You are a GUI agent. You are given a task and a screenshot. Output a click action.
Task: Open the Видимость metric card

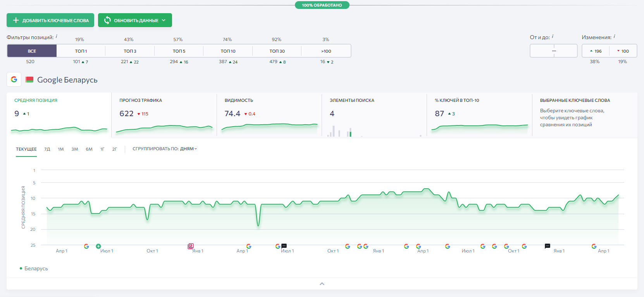[x=269, y=115]
